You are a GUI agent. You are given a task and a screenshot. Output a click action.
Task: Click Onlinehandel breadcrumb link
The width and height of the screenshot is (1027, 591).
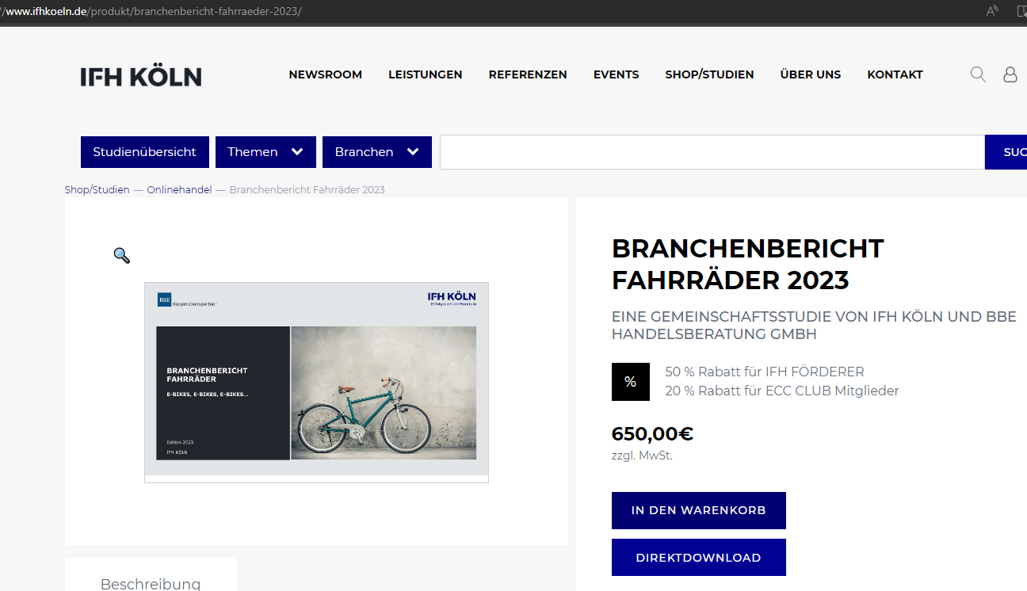pos(179,190)
